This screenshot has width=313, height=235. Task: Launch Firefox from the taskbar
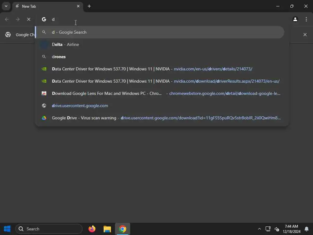tap(92, 229)
